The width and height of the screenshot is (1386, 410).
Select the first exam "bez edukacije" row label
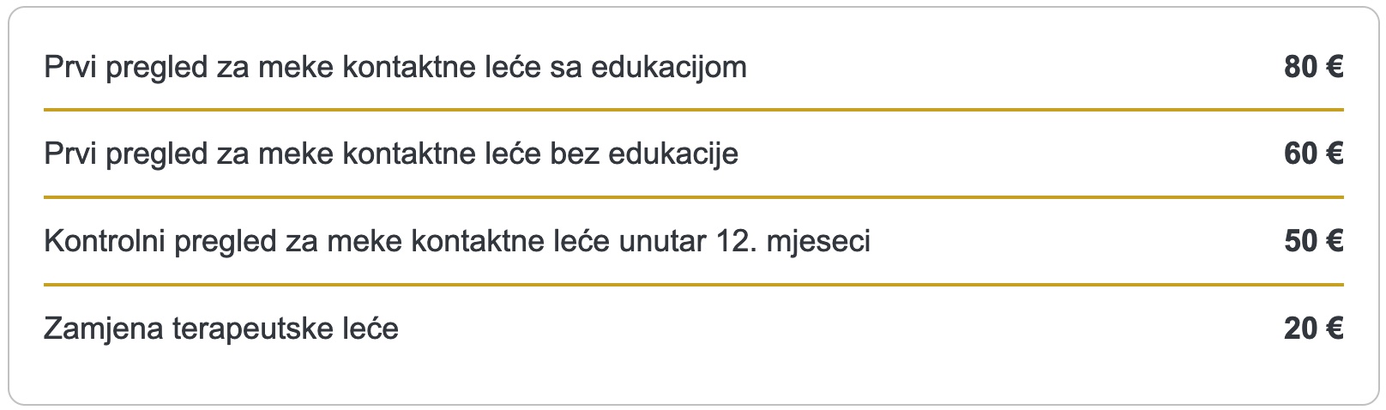tap(390, 154)
